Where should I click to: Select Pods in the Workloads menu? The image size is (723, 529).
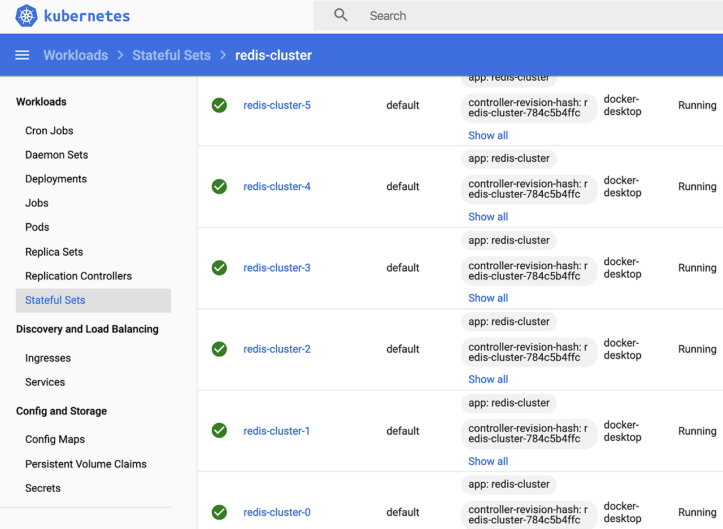pyautogui.click(x=37, y=227)
